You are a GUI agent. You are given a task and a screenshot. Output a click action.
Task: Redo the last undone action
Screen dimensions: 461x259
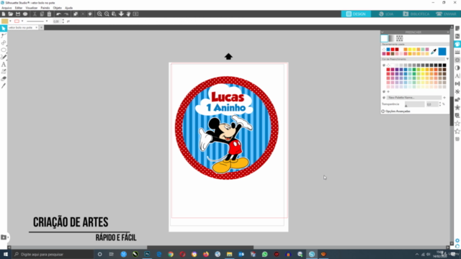click(x=66, y=14)
